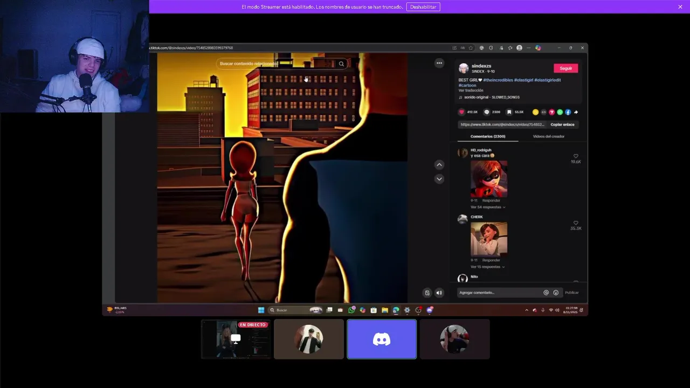
Task: Open Windows Start menu
Action: [261, 310]
